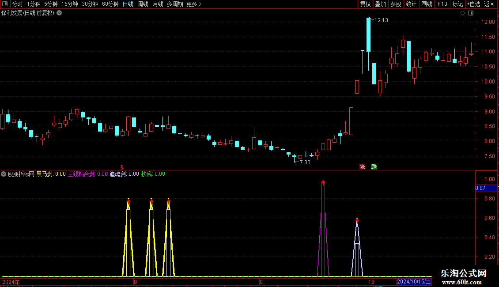Select the 5分钟 period

click(x=51, y=4)
